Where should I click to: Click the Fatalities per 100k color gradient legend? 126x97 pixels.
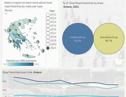pos(21,64)
